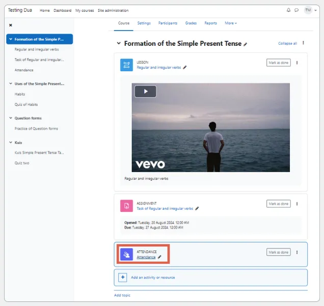
Task: Click the Opened date text of the assignment
Action: (156, 222)
